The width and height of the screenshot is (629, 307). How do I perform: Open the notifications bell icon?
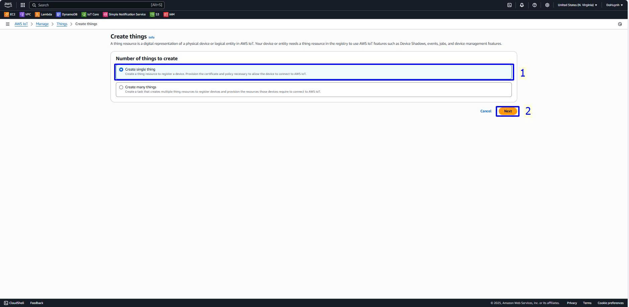(x=522, y=5)
